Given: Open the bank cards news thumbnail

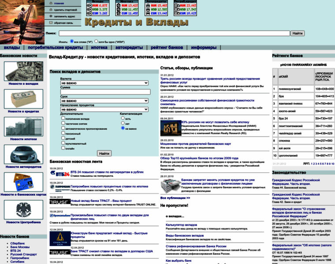Looking at the screenshot, I should click(23, 182).
